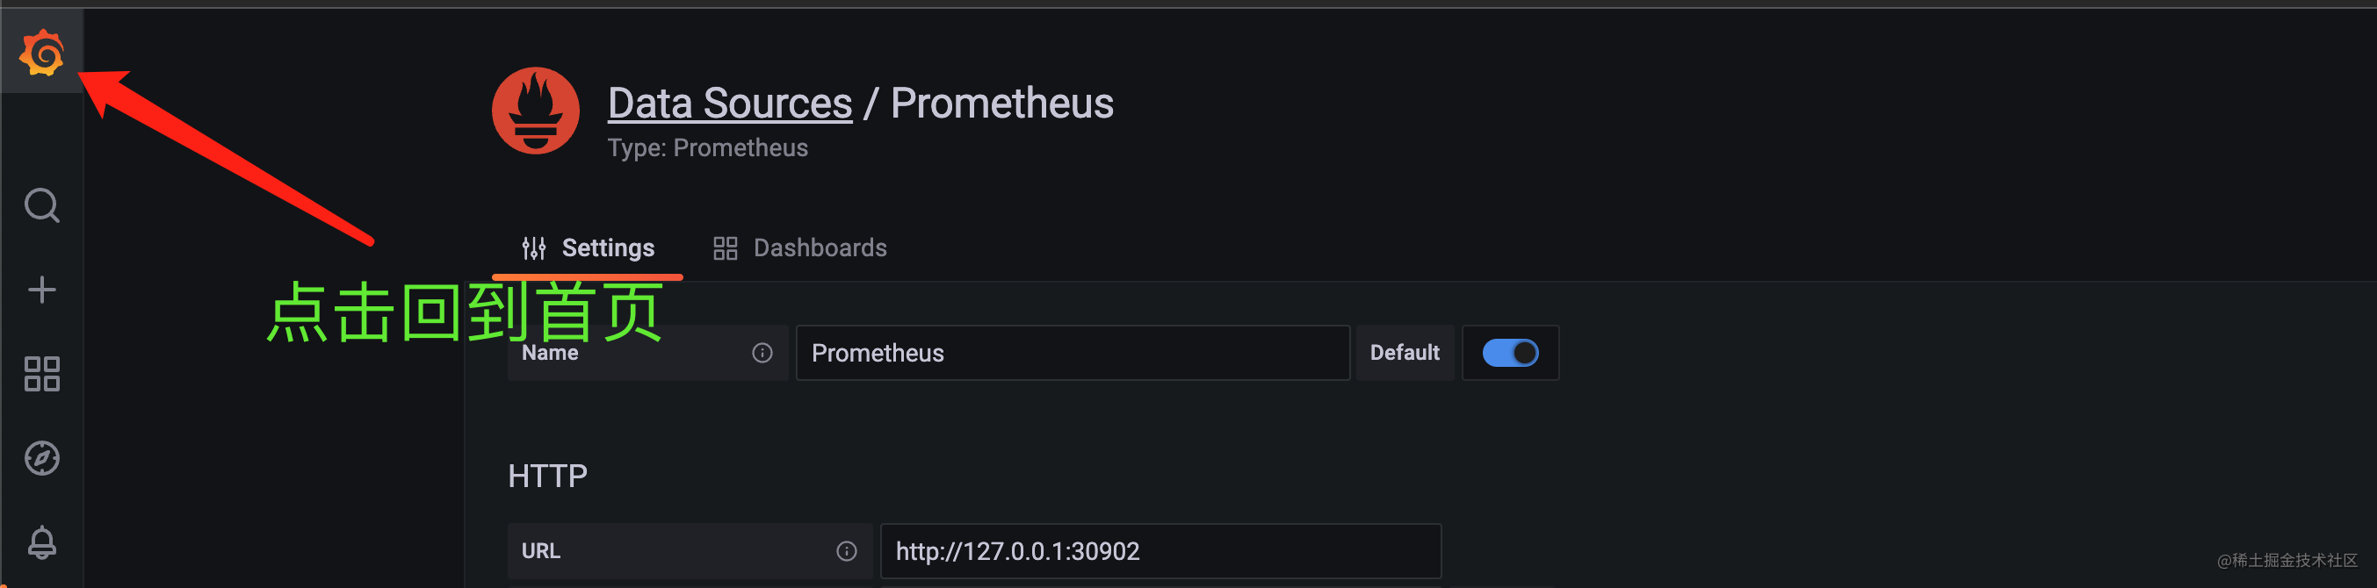Click the info icon beside Name
2377x588 pixels.
762,353
